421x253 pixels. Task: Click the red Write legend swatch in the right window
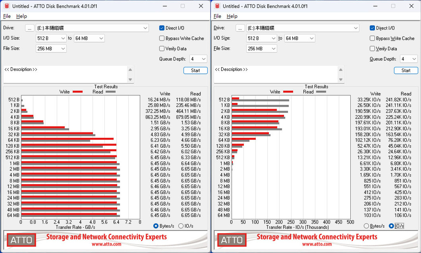tap(288, 92)
